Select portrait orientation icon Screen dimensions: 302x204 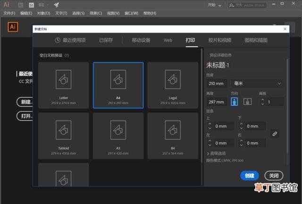pos(234,102)
